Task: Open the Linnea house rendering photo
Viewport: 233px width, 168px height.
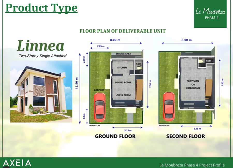Action: pos(41,91)
